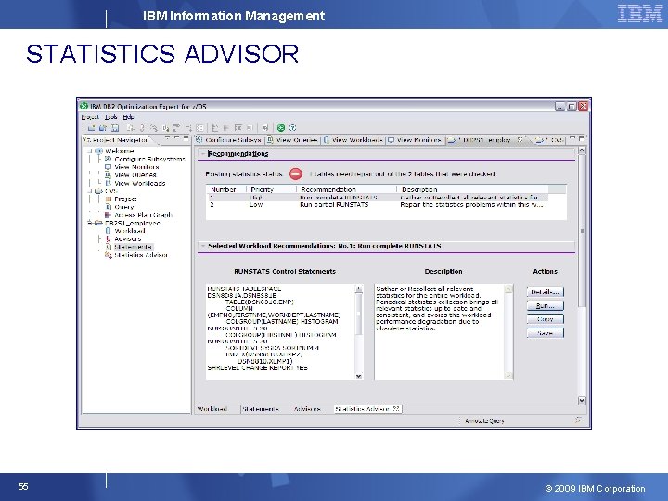Click the red statistics status icon
668x501 pixels.
coord(296,173)
